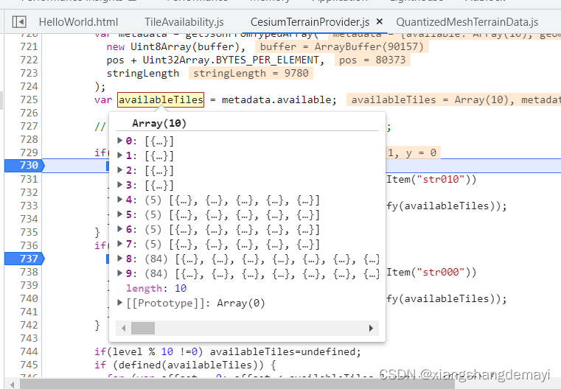
Task: Open the QuantizedMeshTerrainData.js tab
Action: (467, 22)
